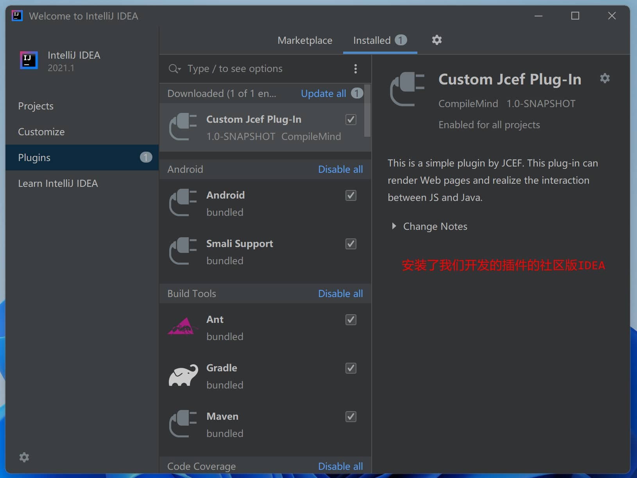The height and width of the screenshot is (478, 637).
Task: Open Learn IntelliJ IDEA in sidebar
Action: 82,183
